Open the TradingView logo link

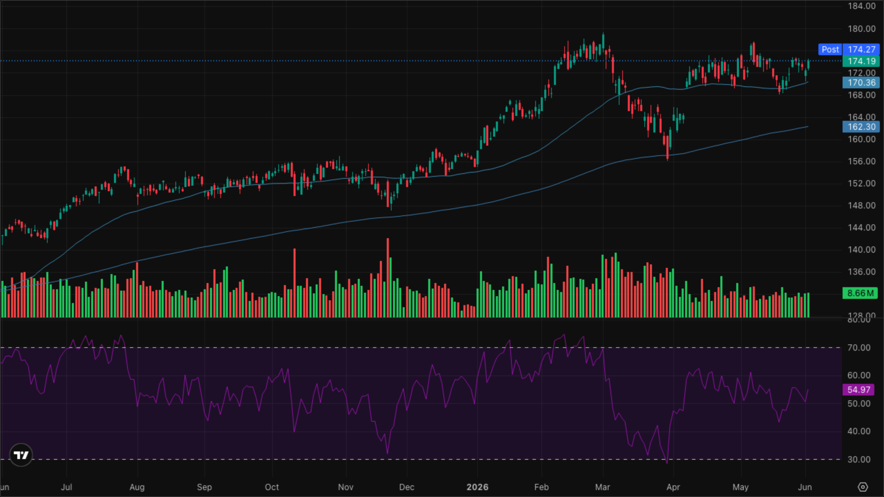(x=21, y=455)
